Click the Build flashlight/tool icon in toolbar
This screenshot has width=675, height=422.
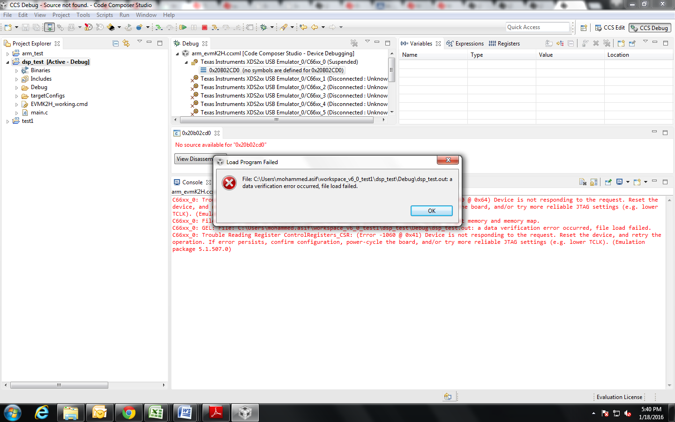(284, 27)
